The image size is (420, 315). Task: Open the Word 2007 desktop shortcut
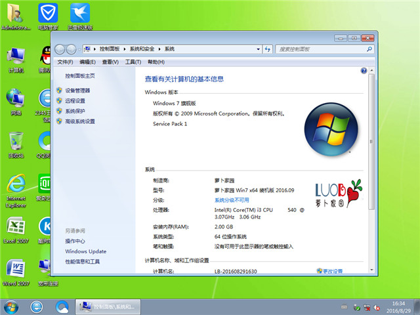[16, 273]
